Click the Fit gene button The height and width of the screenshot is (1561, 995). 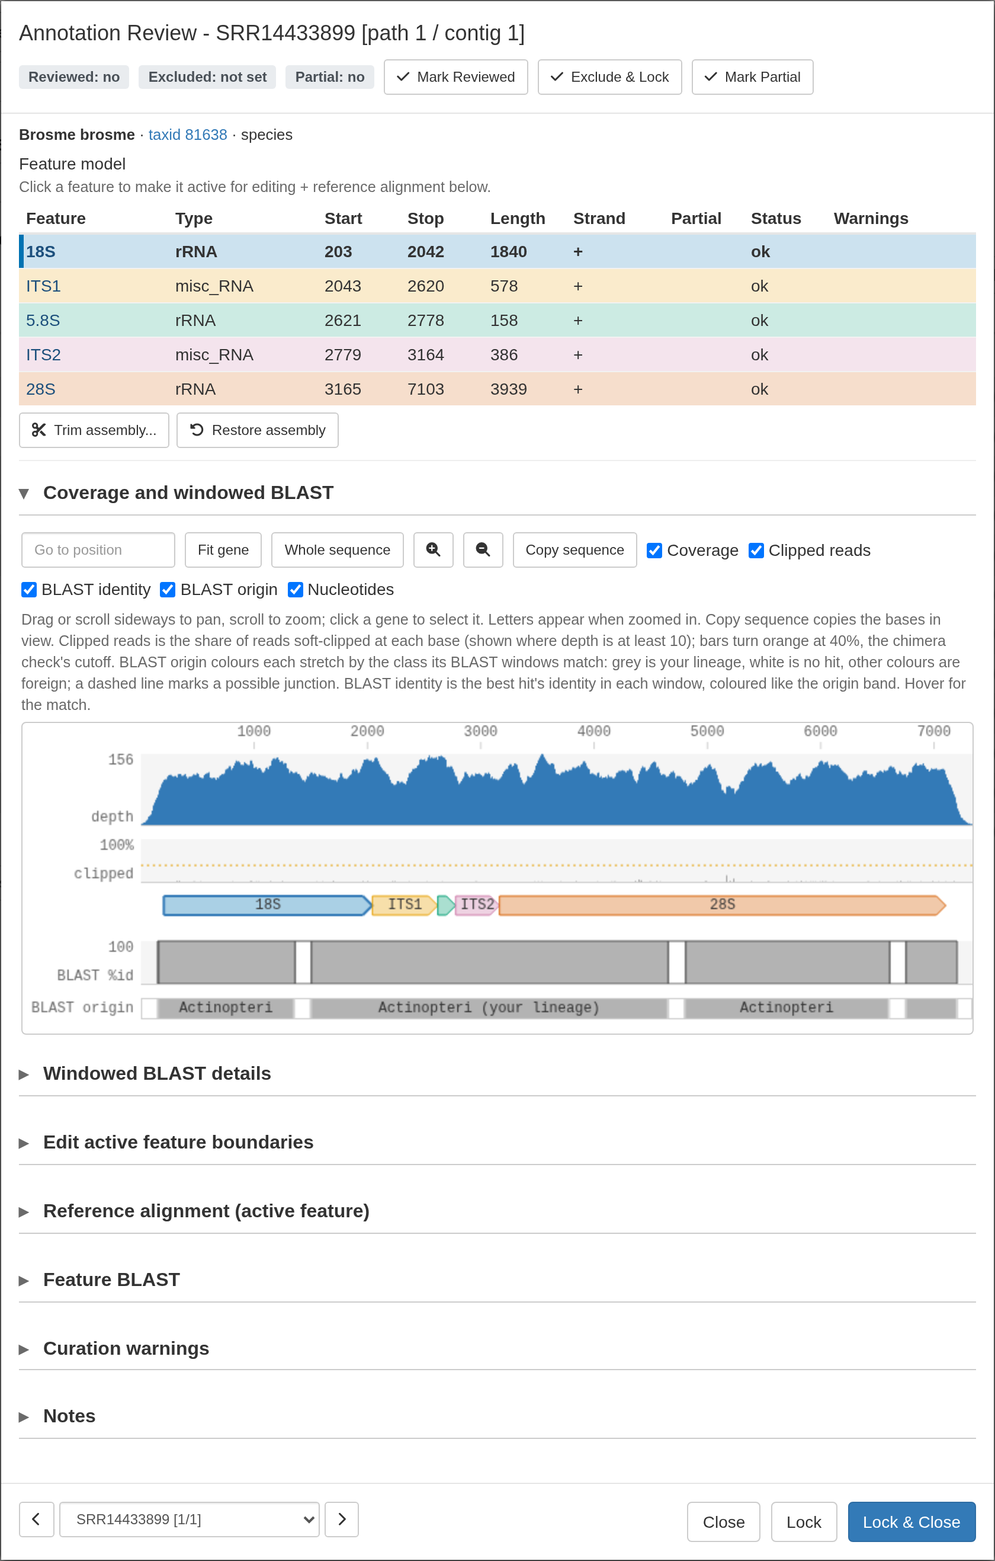(223, 550)
